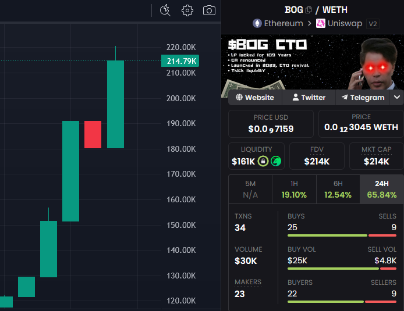Select the 6H timeframe tab
The height and width of the screenshot is (311, 404).
coord(338,190)
